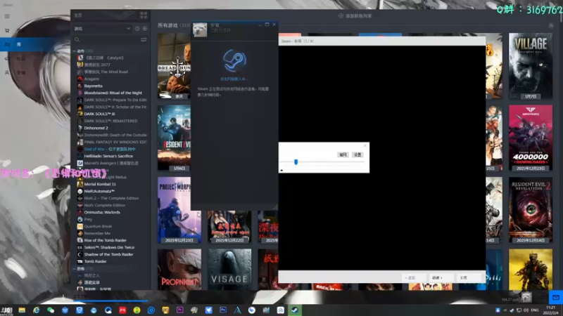
Task: Open Photoshop from the taskbar
Action: [x=223, y=310]
